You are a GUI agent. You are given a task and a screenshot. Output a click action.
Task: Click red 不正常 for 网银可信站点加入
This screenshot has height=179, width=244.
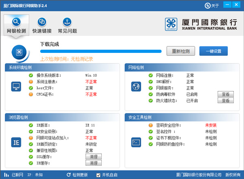click(91, 138)
